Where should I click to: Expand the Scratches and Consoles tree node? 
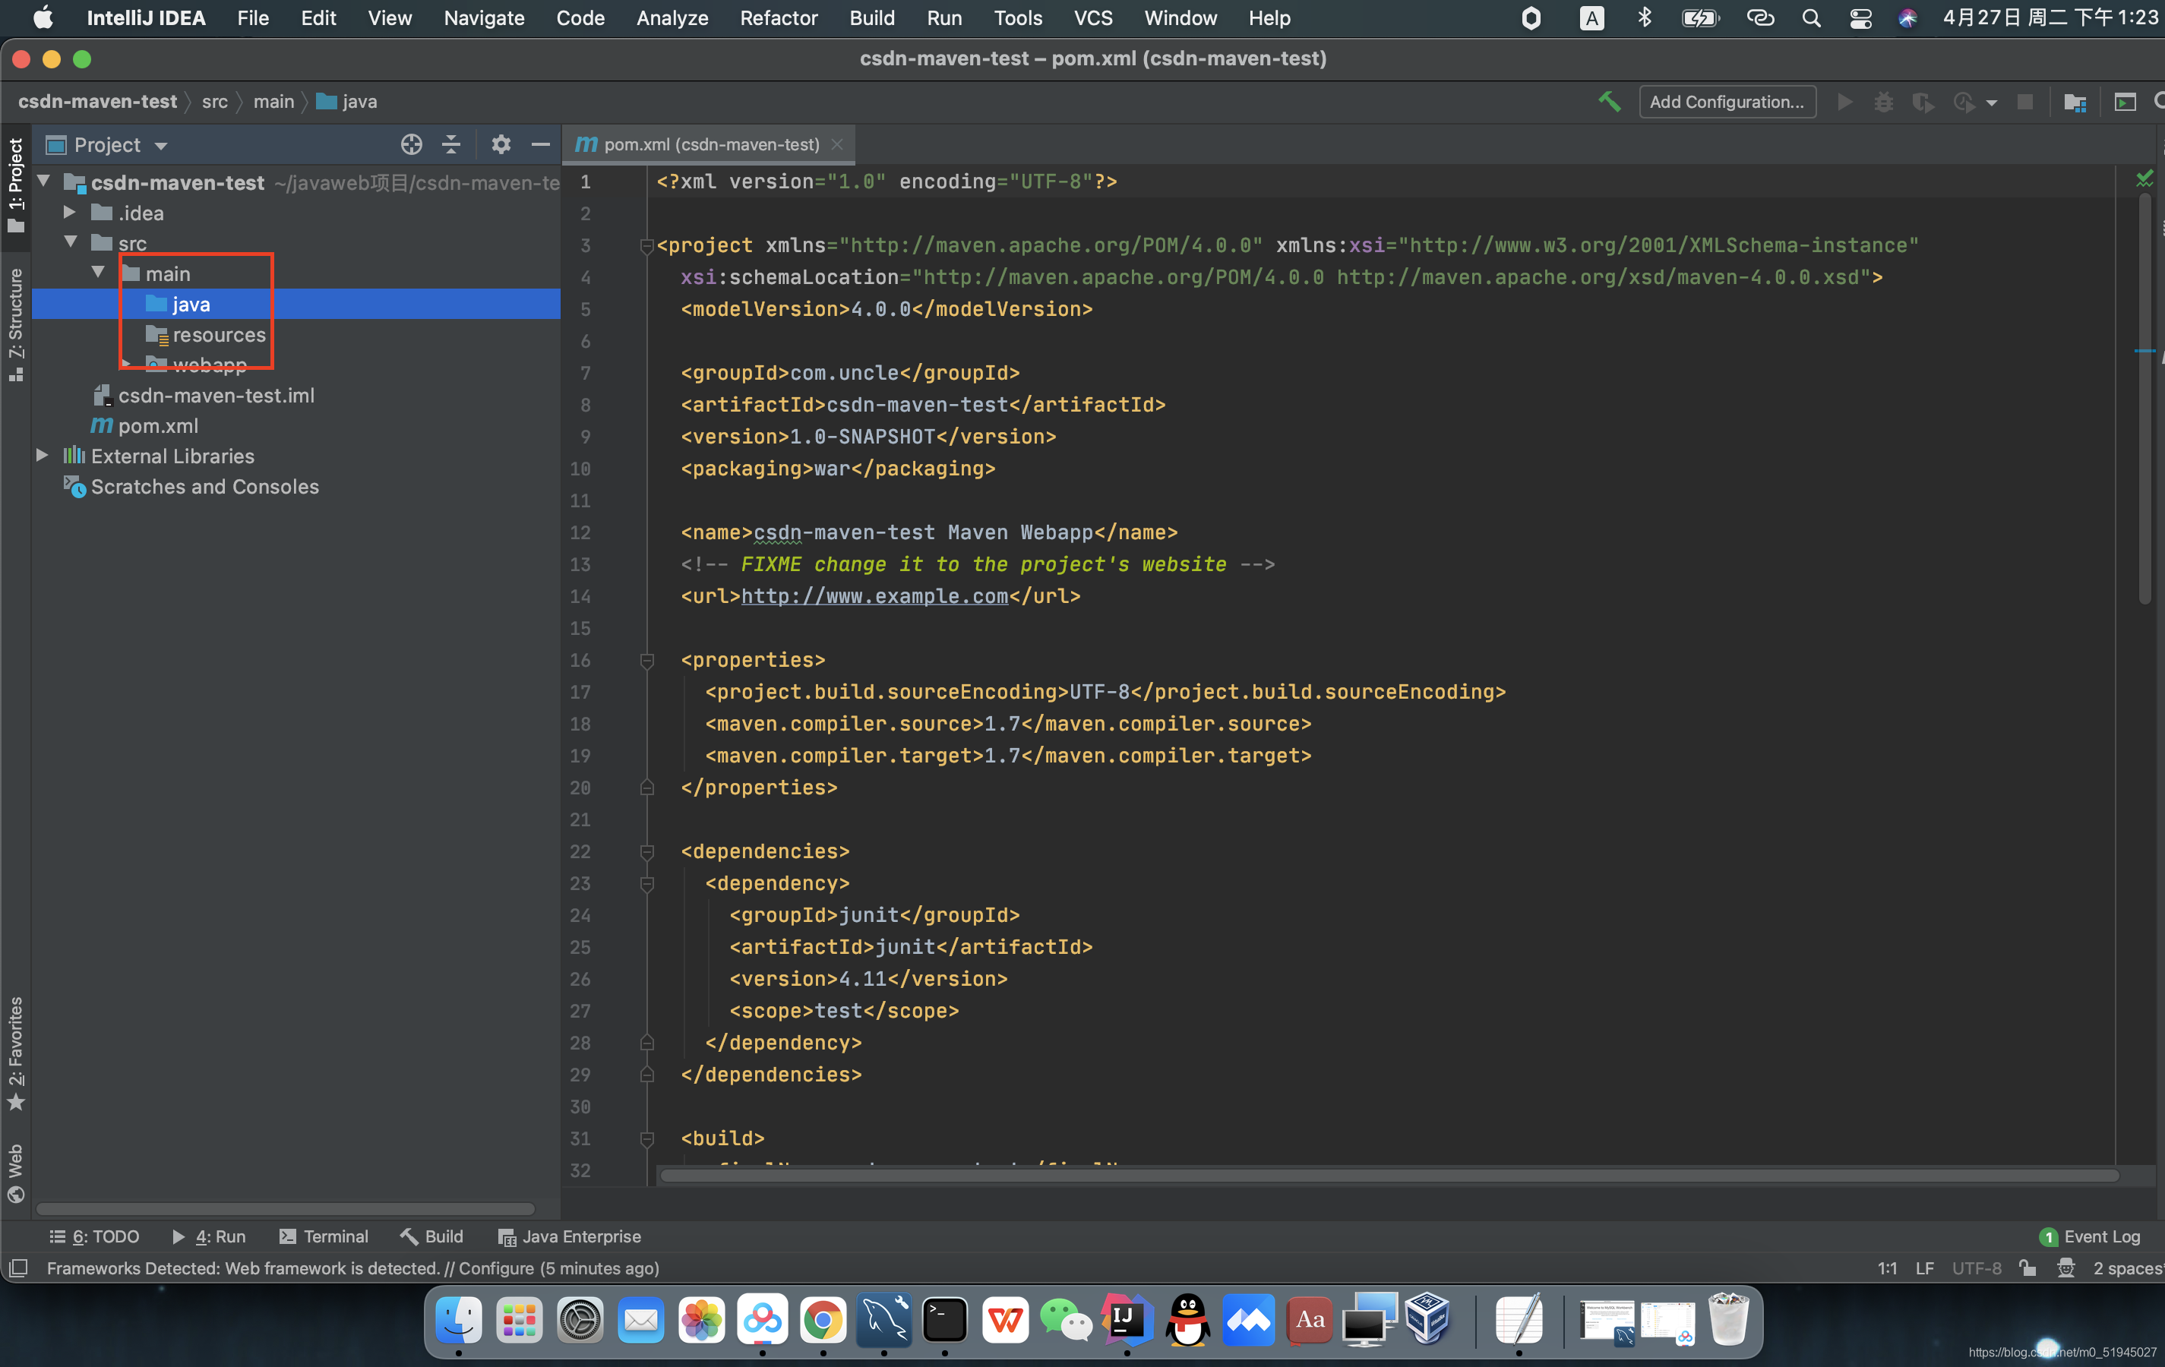[44, 487]
